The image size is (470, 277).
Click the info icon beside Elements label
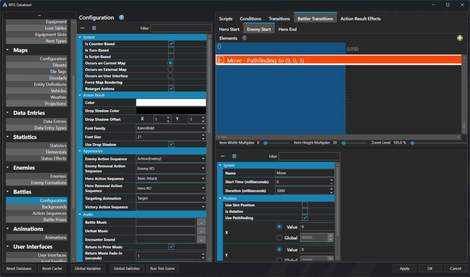tap(245, 38)
